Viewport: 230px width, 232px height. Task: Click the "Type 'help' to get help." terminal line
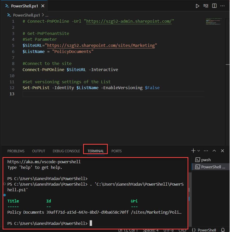point(35,168)
